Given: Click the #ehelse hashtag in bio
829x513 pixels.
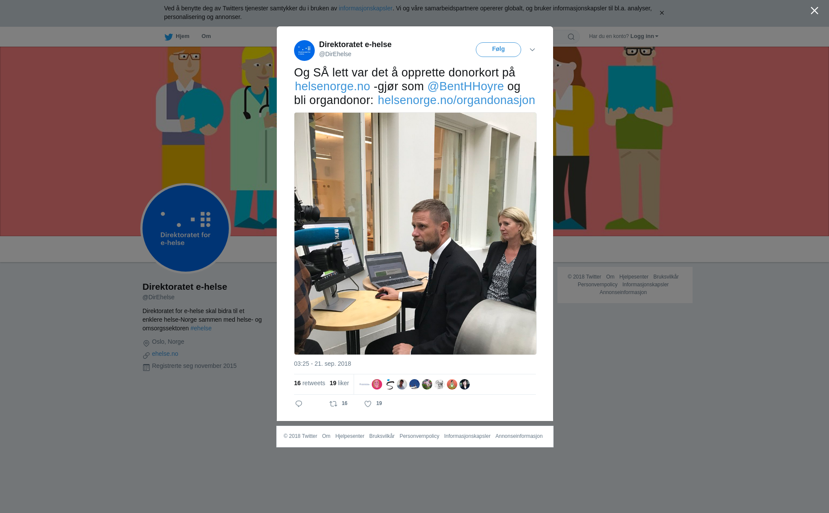Looking at the screenshot, I should [201, 328].
